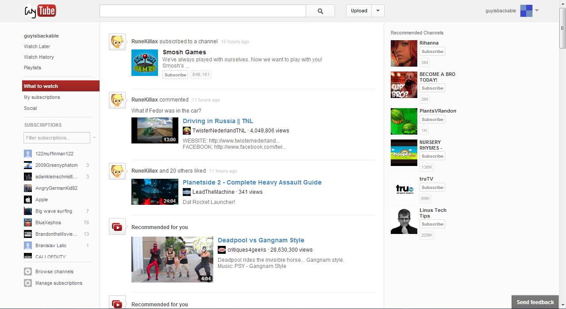Click RuneKillax avatar on liked post
The image size is (566, 309).
click(x=117, y=171)
